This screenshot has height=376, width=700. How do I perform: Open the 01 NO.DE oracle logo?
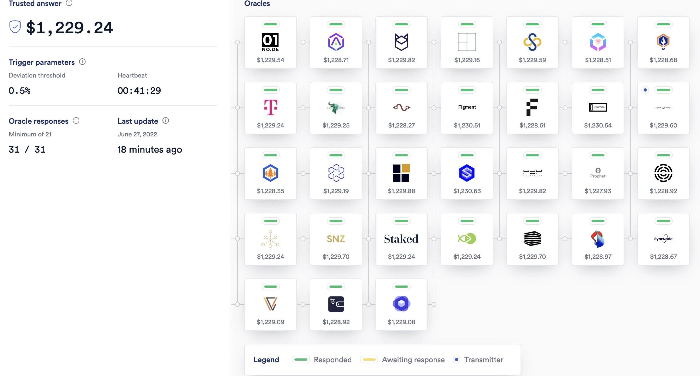(x=270, y=42)
